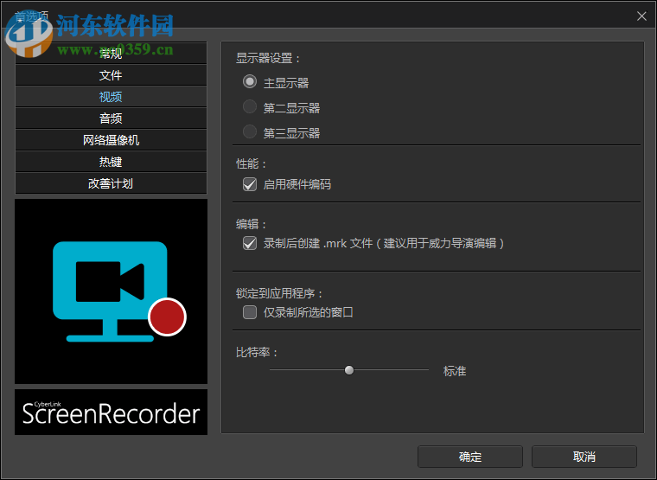The image size is (657, 480).
Task: Click the 显示器设置 section heading
Action: [268, 58]
